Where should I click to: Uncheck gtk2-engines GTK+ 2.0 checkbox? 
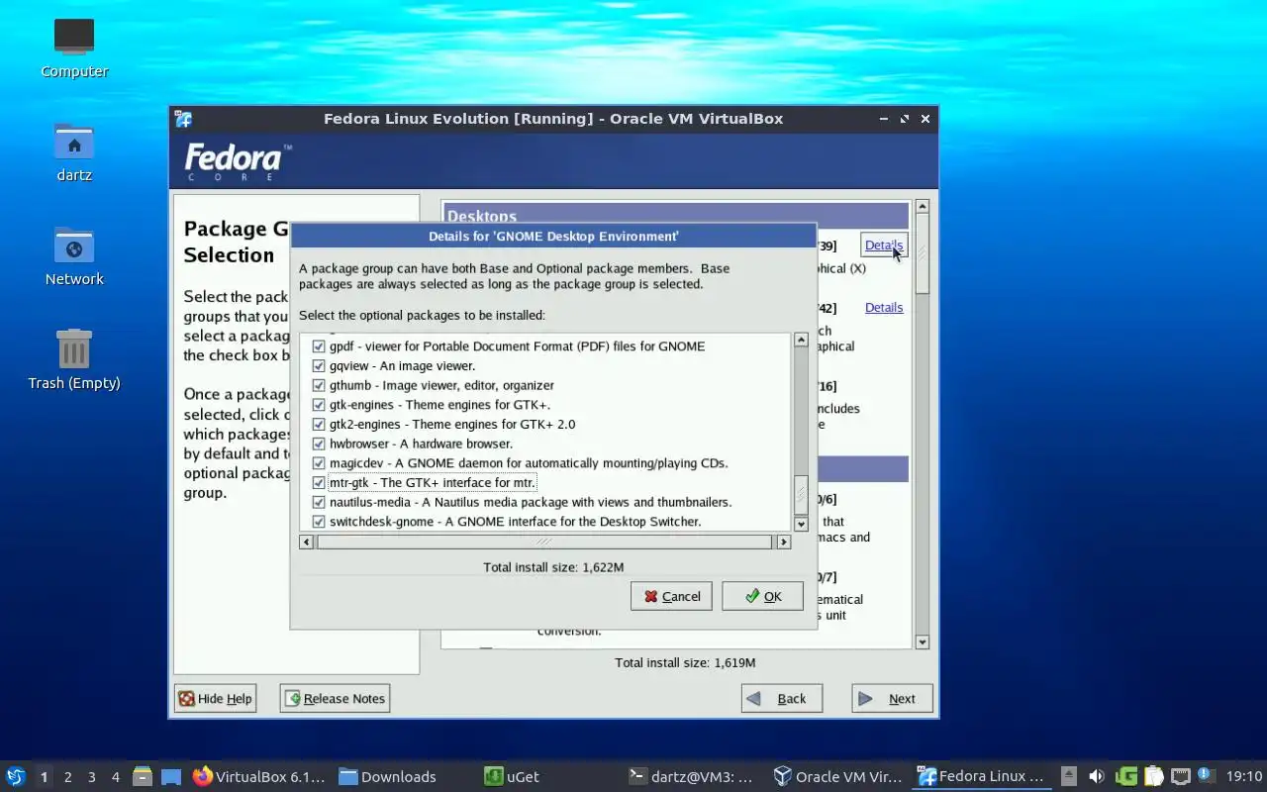tap(319, 424)
